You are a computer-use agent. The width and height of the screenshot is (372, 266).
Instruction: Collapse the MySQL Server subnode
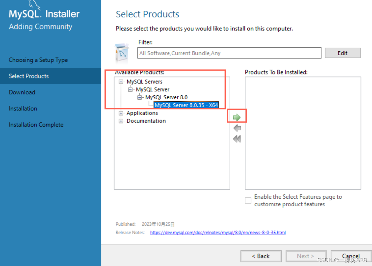[x=130, y=90]
